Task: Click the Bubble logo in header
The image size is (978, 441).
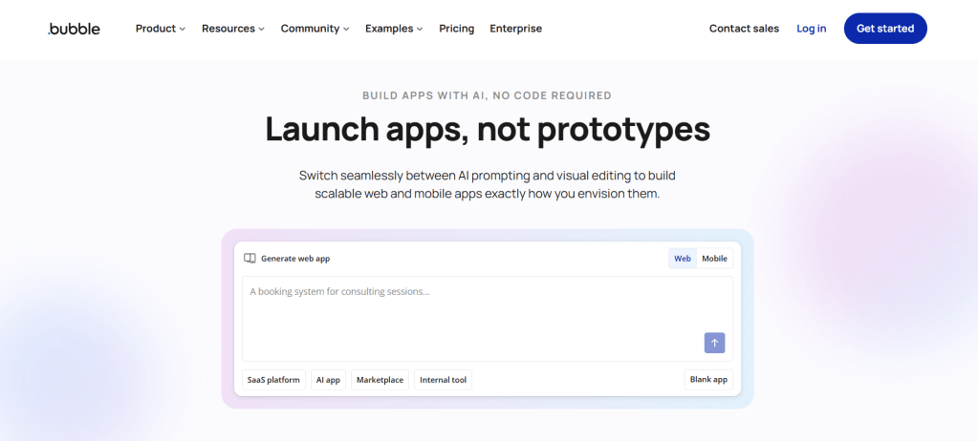Action: click(76, 29)
